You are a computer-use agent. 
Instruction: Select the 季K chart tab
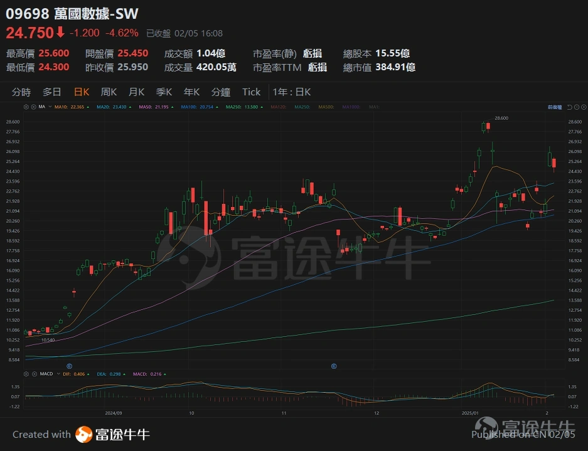point(164,92)
